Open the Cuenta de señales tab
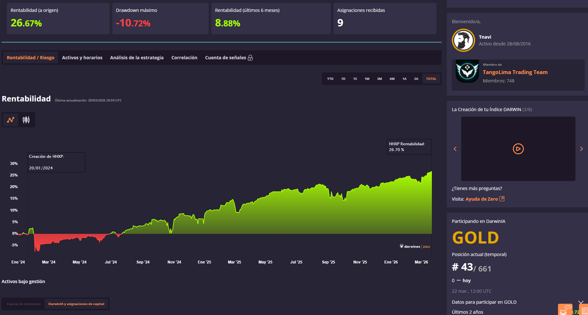The width and height of the screenshot is (588, 315). click(x=229, y=58)
